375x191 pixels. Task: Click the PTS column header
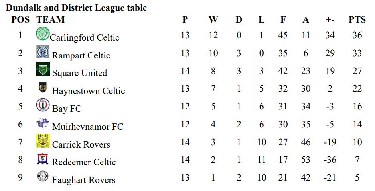[357, 20]
